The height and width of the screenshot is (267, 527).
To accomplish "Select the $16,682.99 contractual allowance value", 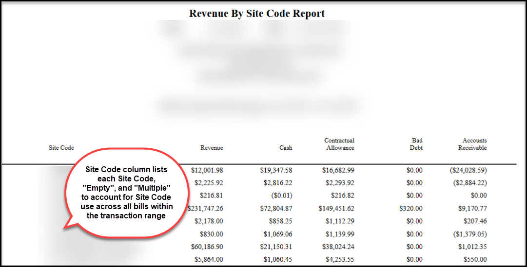I will click(x=338, y=170).
